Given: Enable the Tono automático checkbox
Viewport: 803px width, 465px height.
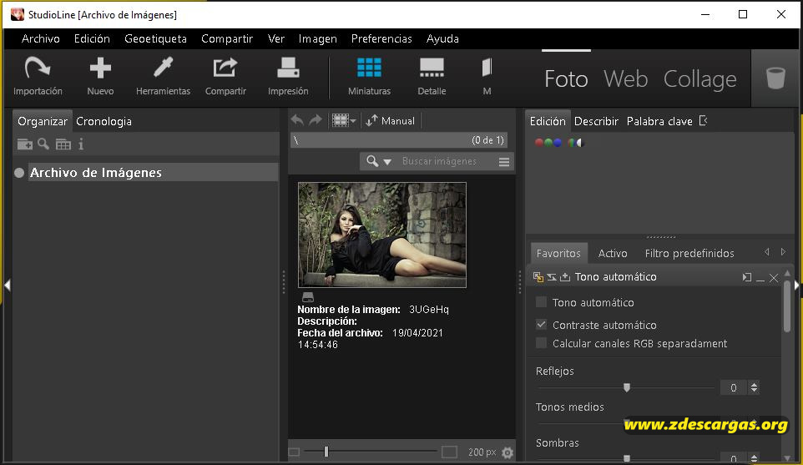Looking at the screenshot, I should point(541,302).
